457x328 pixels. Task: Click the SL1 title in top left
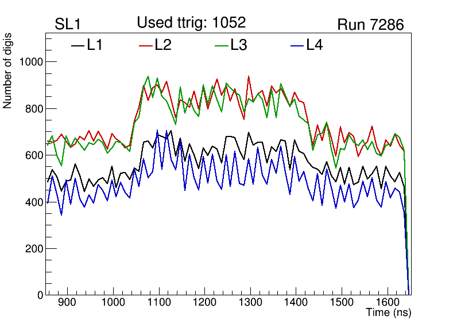click(x=69, y=25)
